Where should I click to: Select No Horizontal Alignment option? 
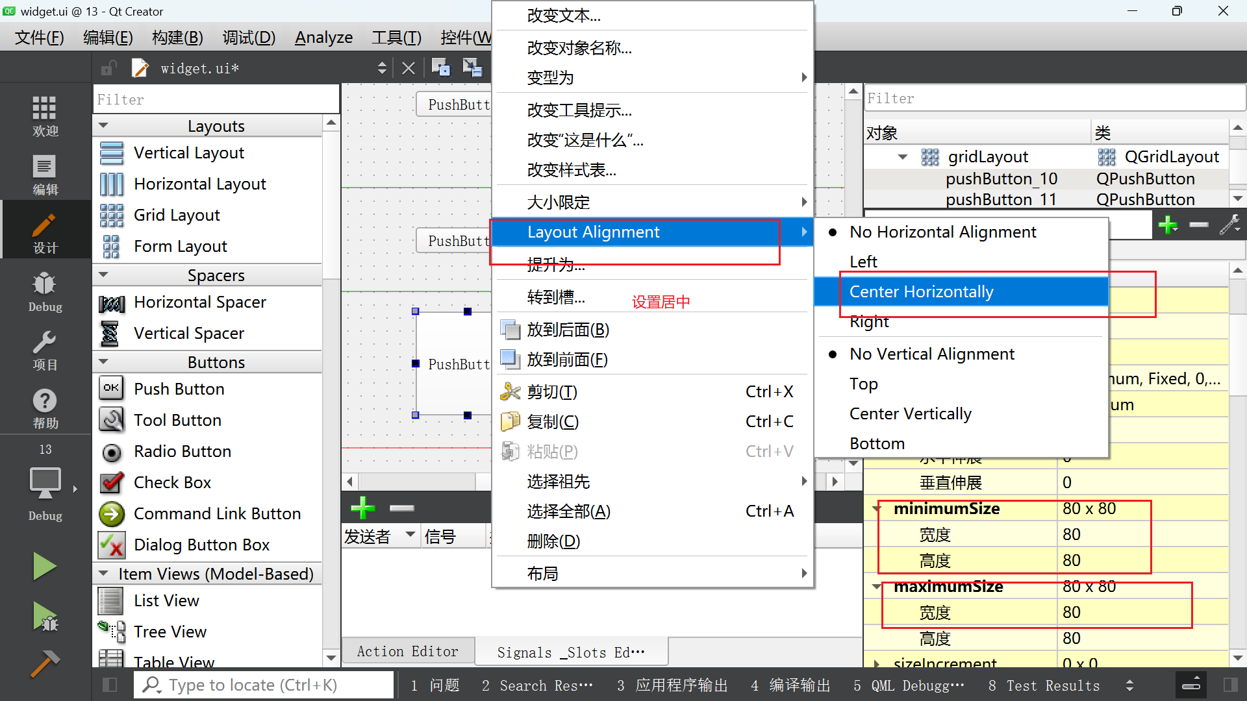point(961,232)
